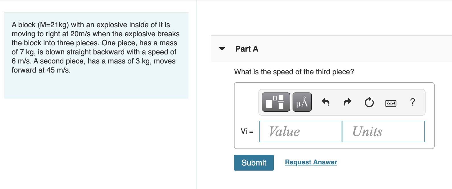452x189 pixels.
Task: Open the equation editor help
Action: (x=412, y=102)
